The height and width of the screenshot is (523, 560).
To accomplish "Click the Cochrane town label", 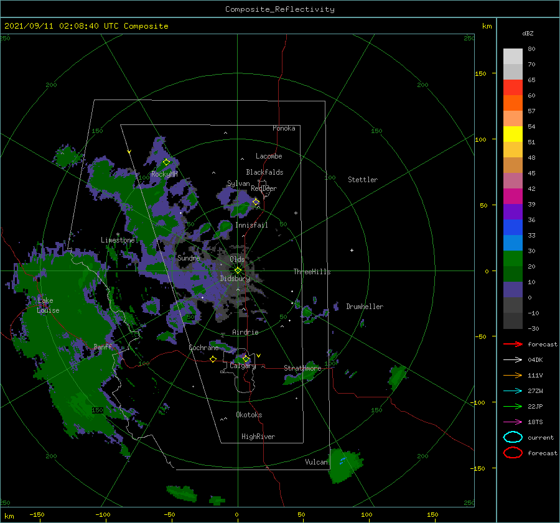I will point(203,348).
